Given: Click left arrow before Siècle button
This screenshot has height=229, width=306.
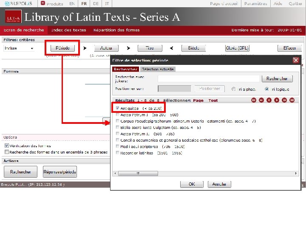Looking at the screenshot, I should point(171,48).
